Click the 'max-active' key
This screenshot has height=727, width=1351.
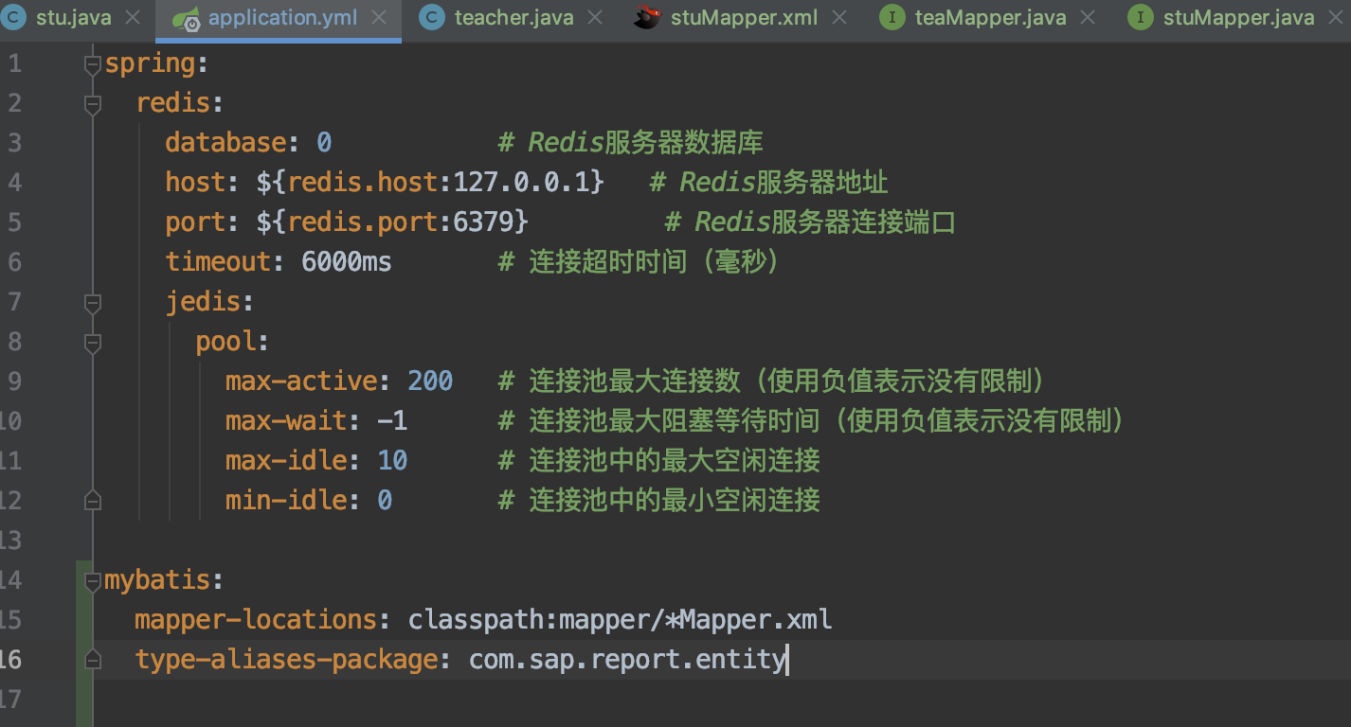[301, 381]
